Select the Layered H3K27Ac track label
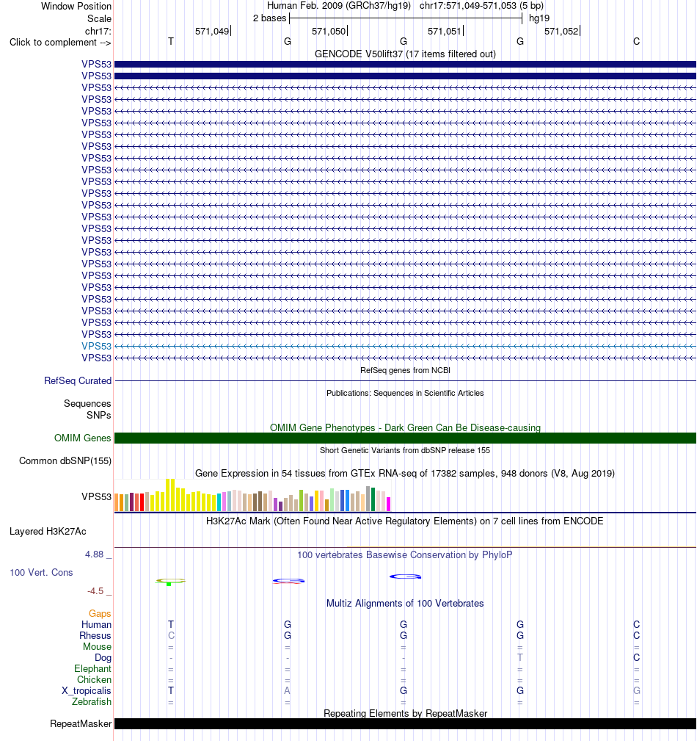The image size is (697, 741). point(48,532)
